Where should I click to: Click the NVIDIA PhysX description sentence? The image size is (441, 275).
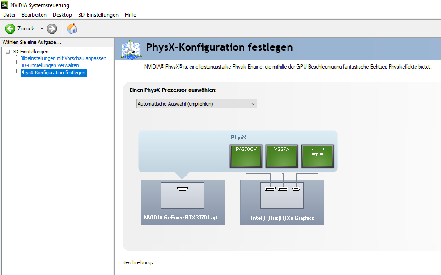[x=288, y=67]
